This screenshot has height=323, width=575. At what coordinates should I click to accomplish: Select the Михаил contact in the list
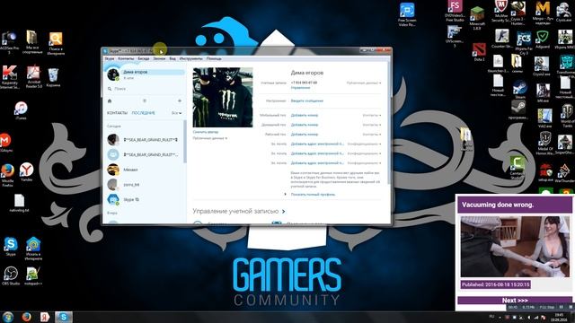pyautogui.click(x=145, y=170)
